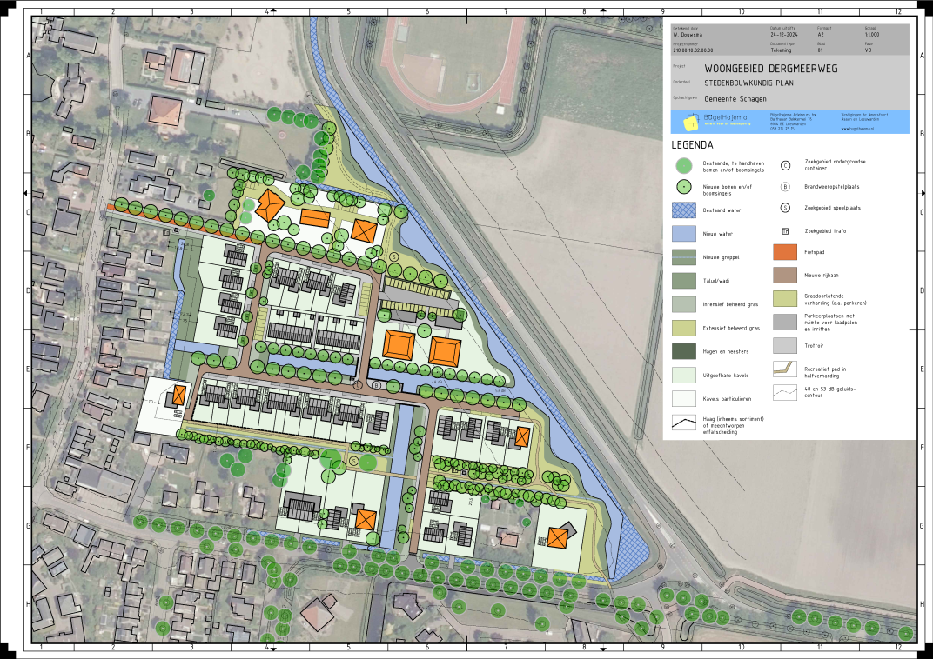Click the 'Gemeente Schagen' client text
This screenshot has width=933, height=659.
pos(735,98)
